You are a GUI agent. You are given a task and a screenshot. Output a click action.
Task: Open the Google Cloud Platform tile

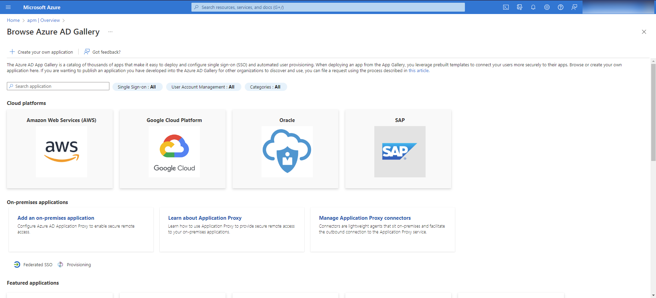point(173,149)
